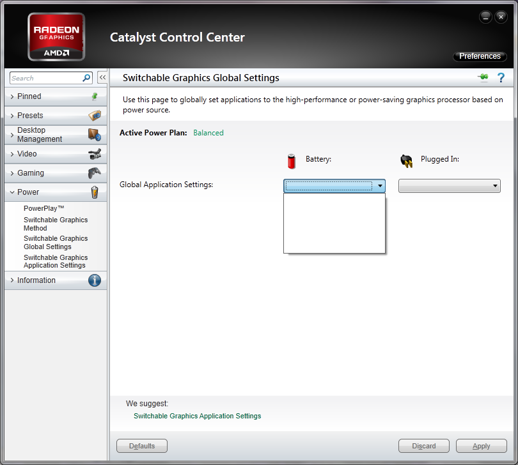Open Switchable Graphics Application Settings in sidebar
Screen dimensions: 518x465
(56, 261)
